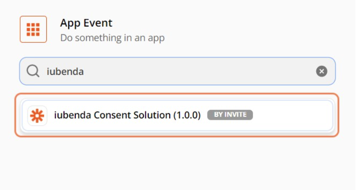Click the word 'app' in the subtitle

point(156,38)
